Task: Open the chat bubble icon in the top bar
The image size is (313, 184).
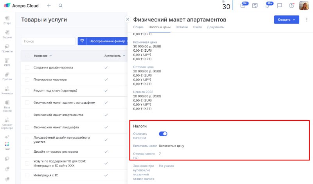Action: click(279, 5)
